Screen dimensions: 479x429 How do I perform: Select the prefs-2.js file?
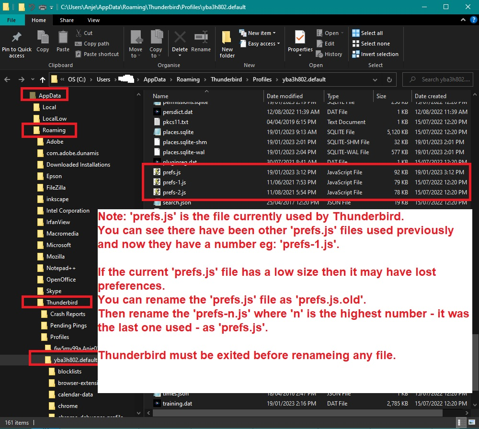point(310,192)
